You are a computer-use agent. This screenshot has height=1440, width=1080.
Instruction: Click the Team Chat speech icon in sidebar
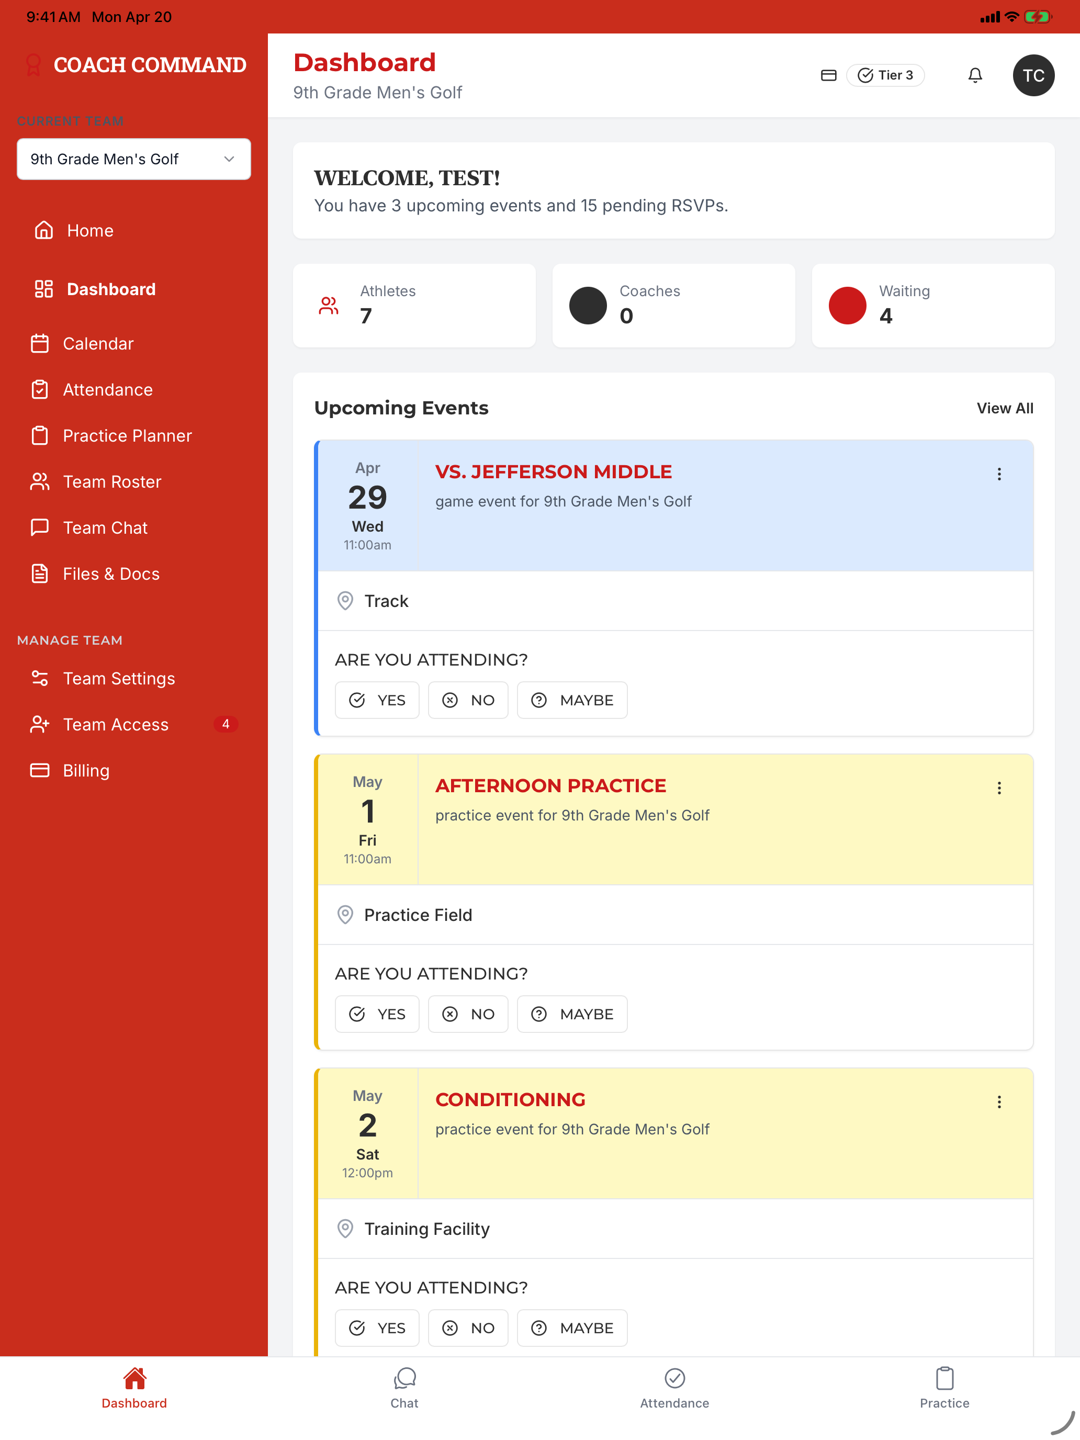click(x=40, y=528)
